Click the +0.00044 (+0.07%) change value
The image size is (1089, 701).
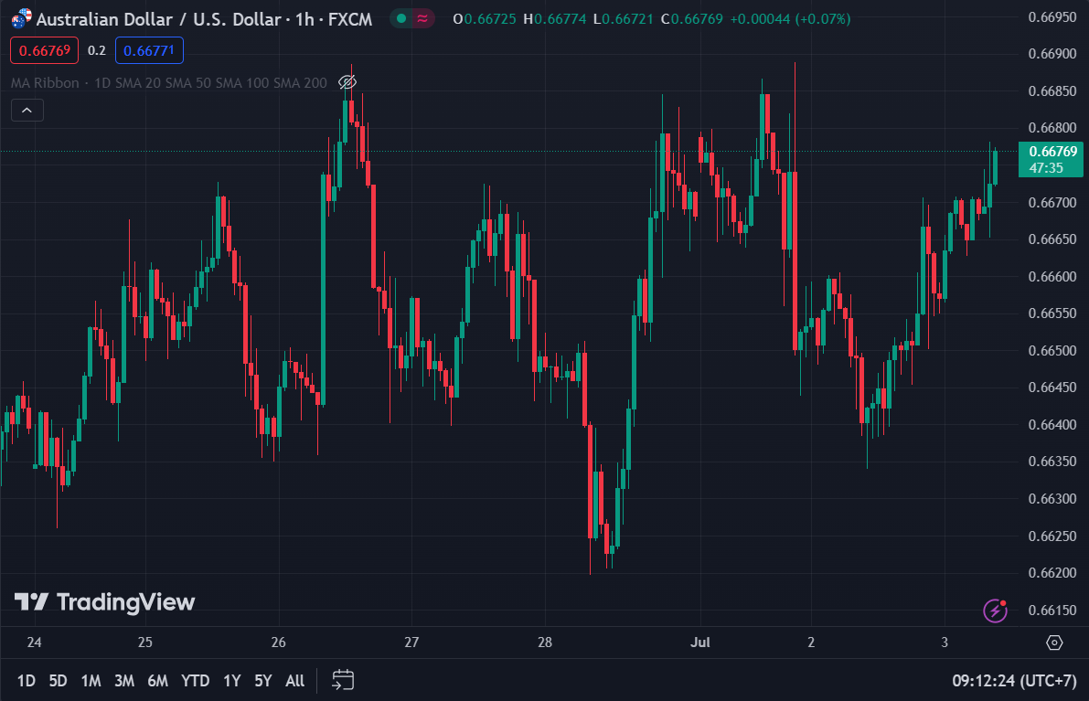click(790, 19)
